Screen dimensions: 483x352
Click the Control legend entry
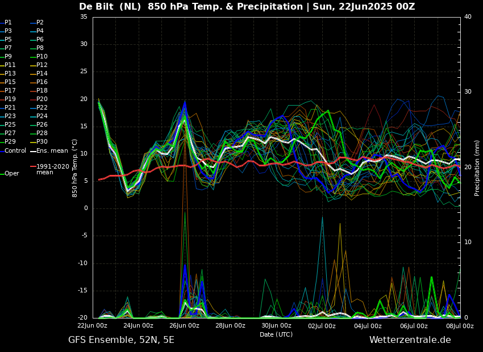[x=15, y=150]
